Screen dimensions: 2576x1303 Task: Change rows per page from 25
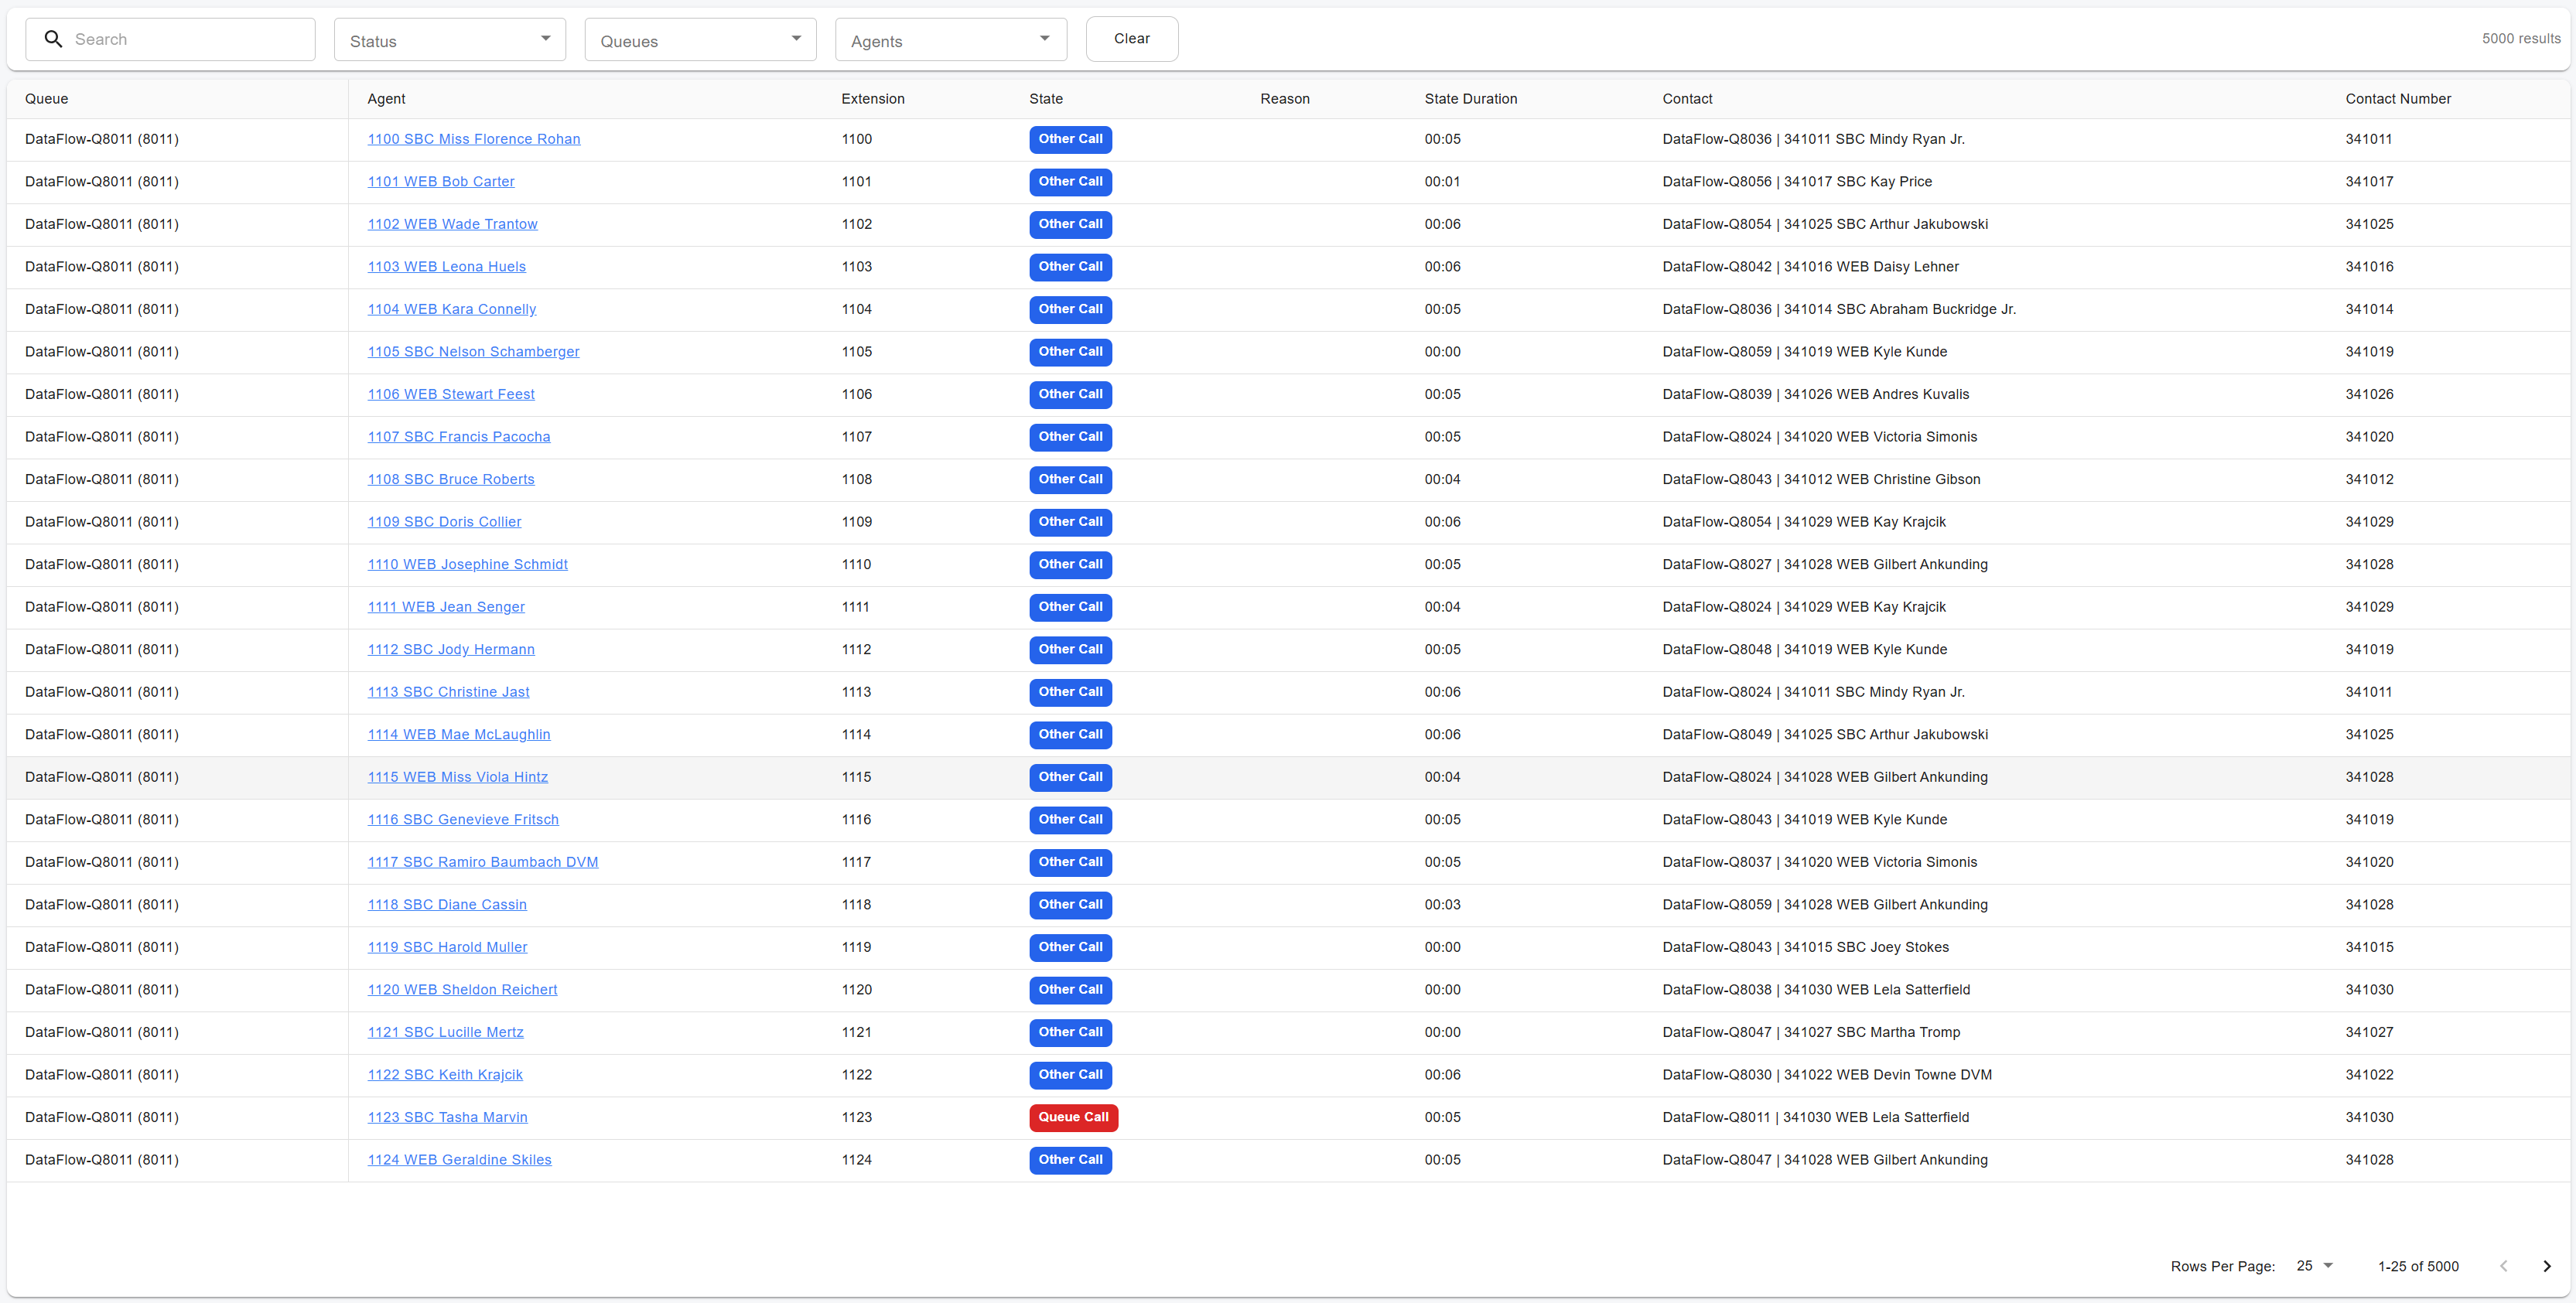(2314, 1266)
